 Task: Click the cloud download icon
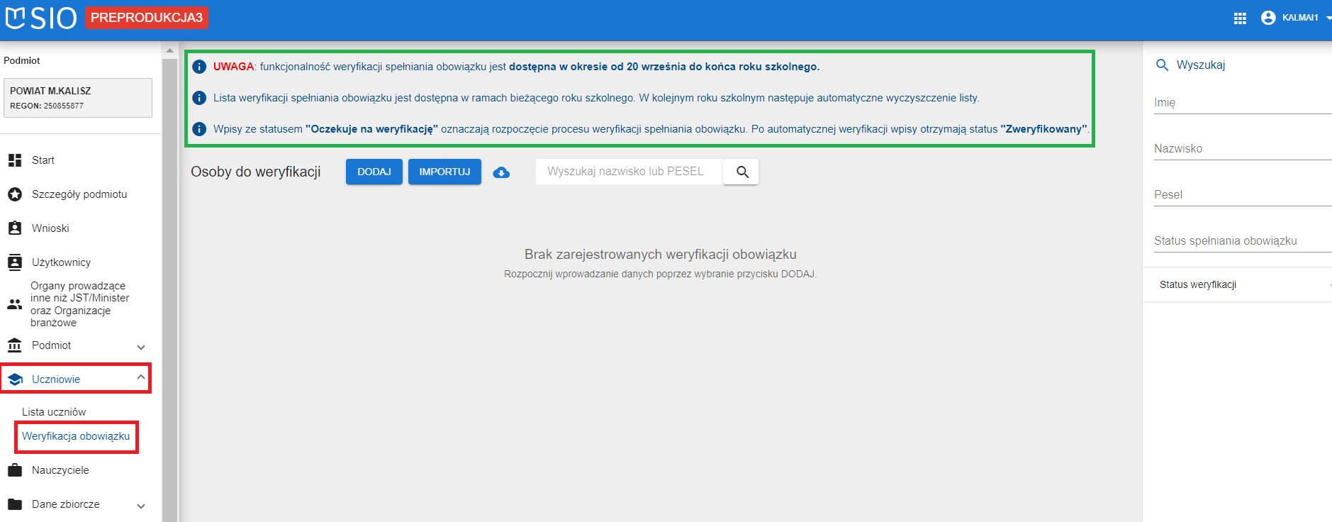(x=501, y=172)
